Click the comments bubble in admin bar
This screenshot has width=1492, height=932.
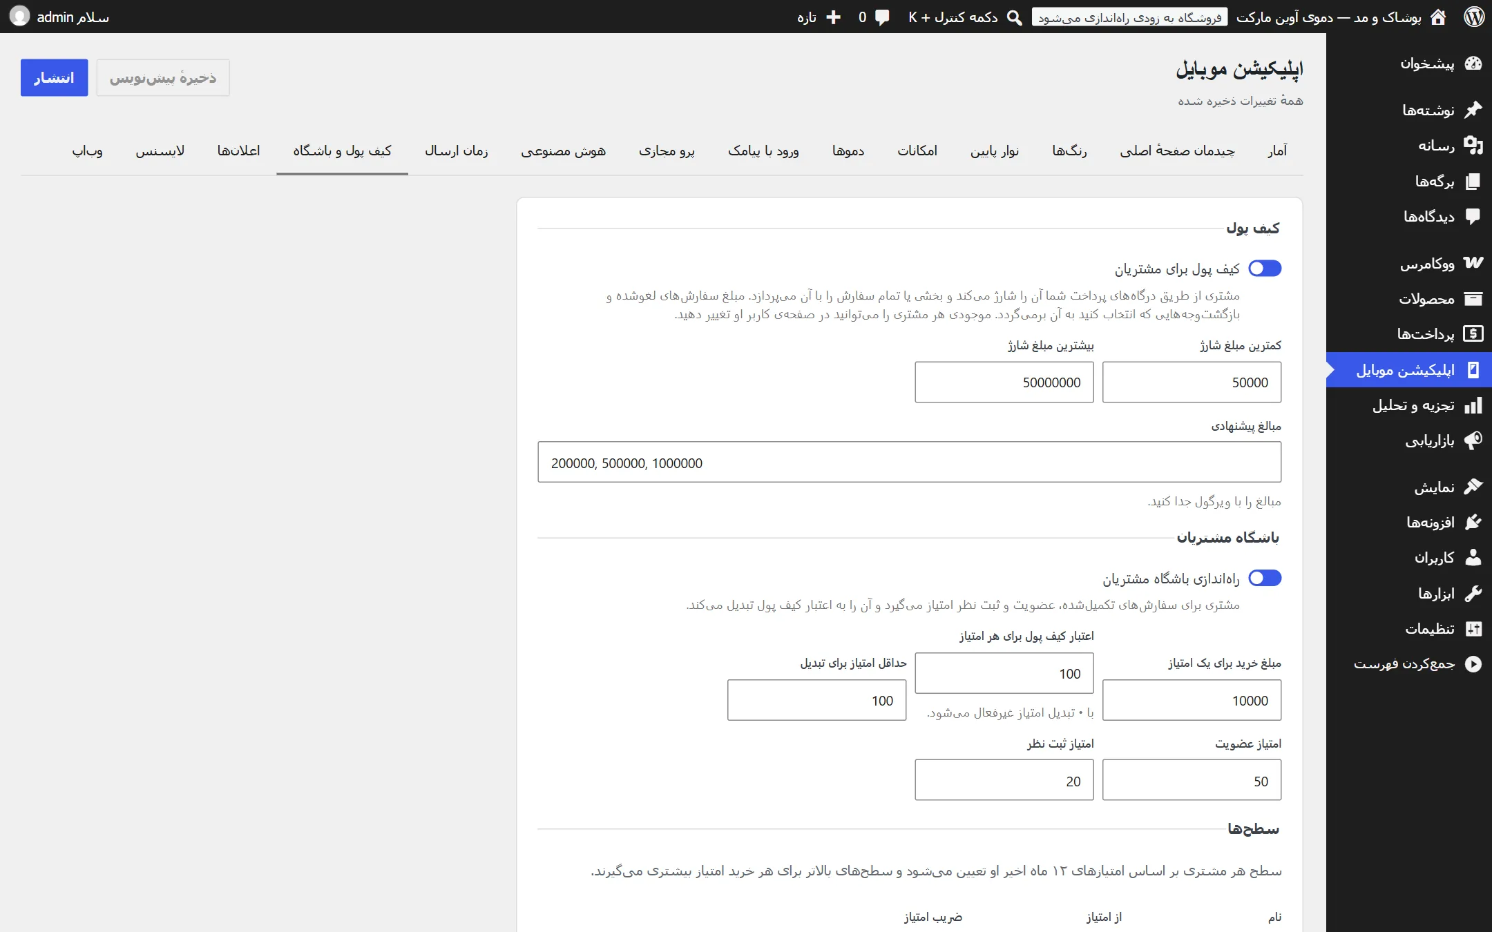pyautogui.click(x=882, y=17)
